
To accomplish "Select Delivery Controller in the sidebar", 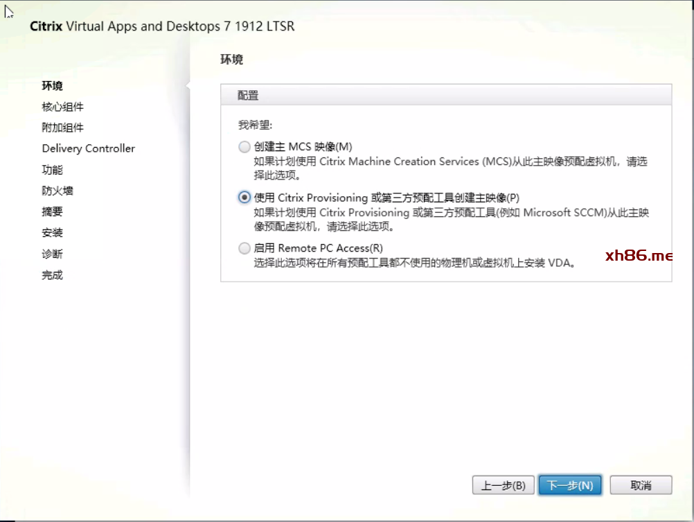I will click(88, 148).
